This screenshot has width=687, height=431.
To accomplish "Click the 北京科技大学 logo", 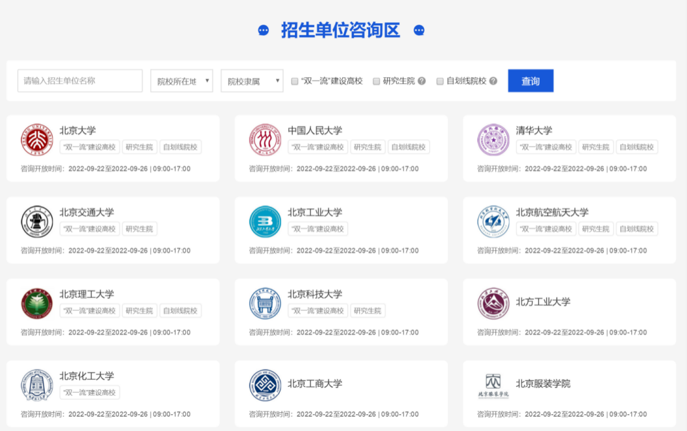I will [265, 304].
